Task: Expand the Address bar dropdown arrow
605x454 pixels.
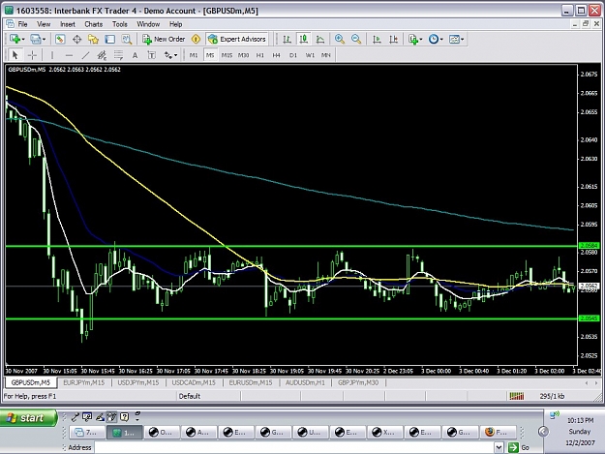Action: coord(499,447)
